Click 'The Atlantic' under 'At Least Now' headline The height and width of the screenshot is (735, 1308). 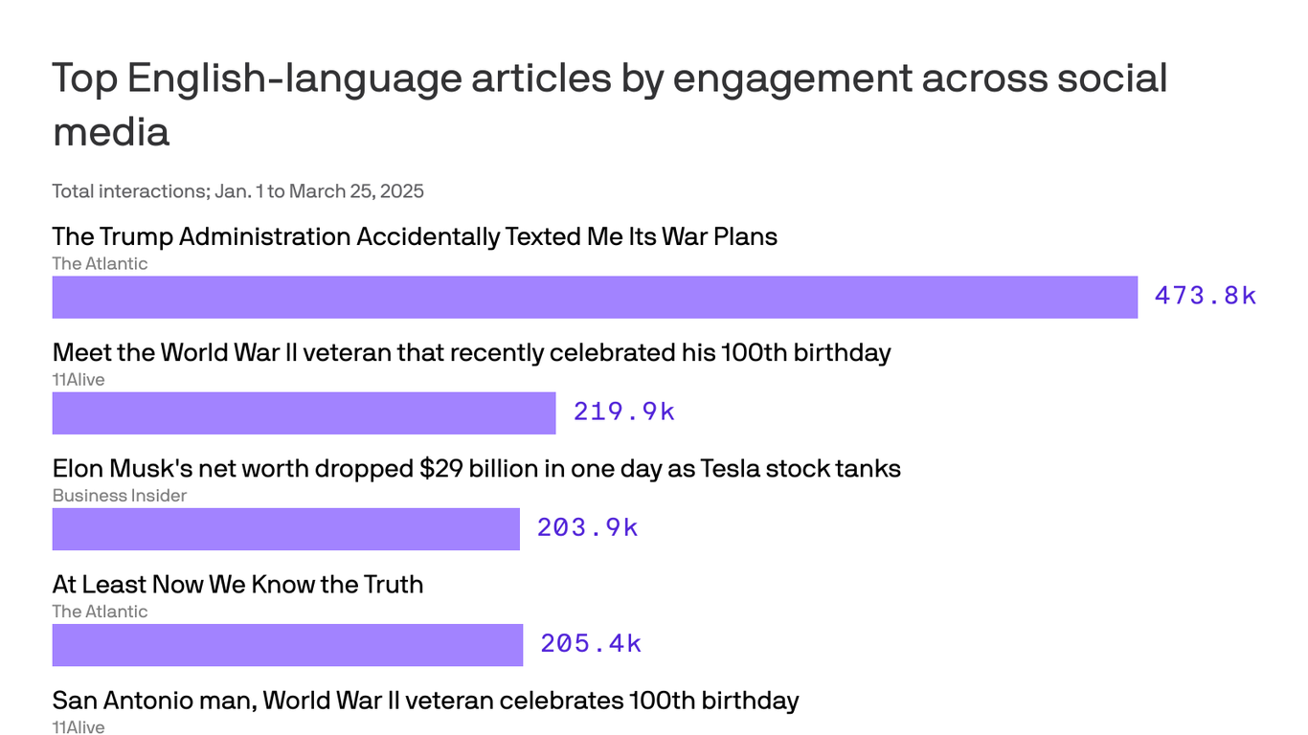coord(100,612)
